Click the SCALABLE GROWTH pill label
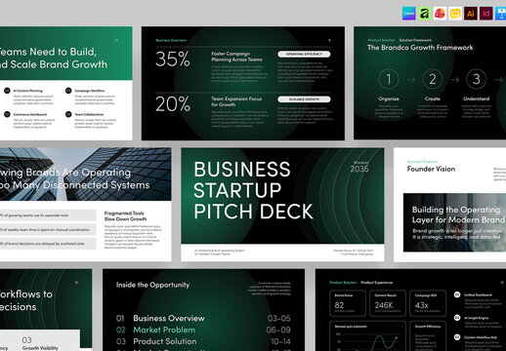The width and height of the screenshot is (506, 351). 304,99
